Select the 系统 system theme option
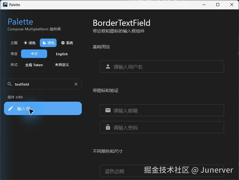Screen dimensions: 239x180 [67, 43]
